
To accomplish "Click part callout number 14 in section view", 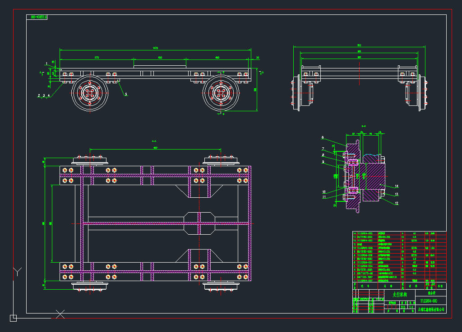I will pos(397,186).
